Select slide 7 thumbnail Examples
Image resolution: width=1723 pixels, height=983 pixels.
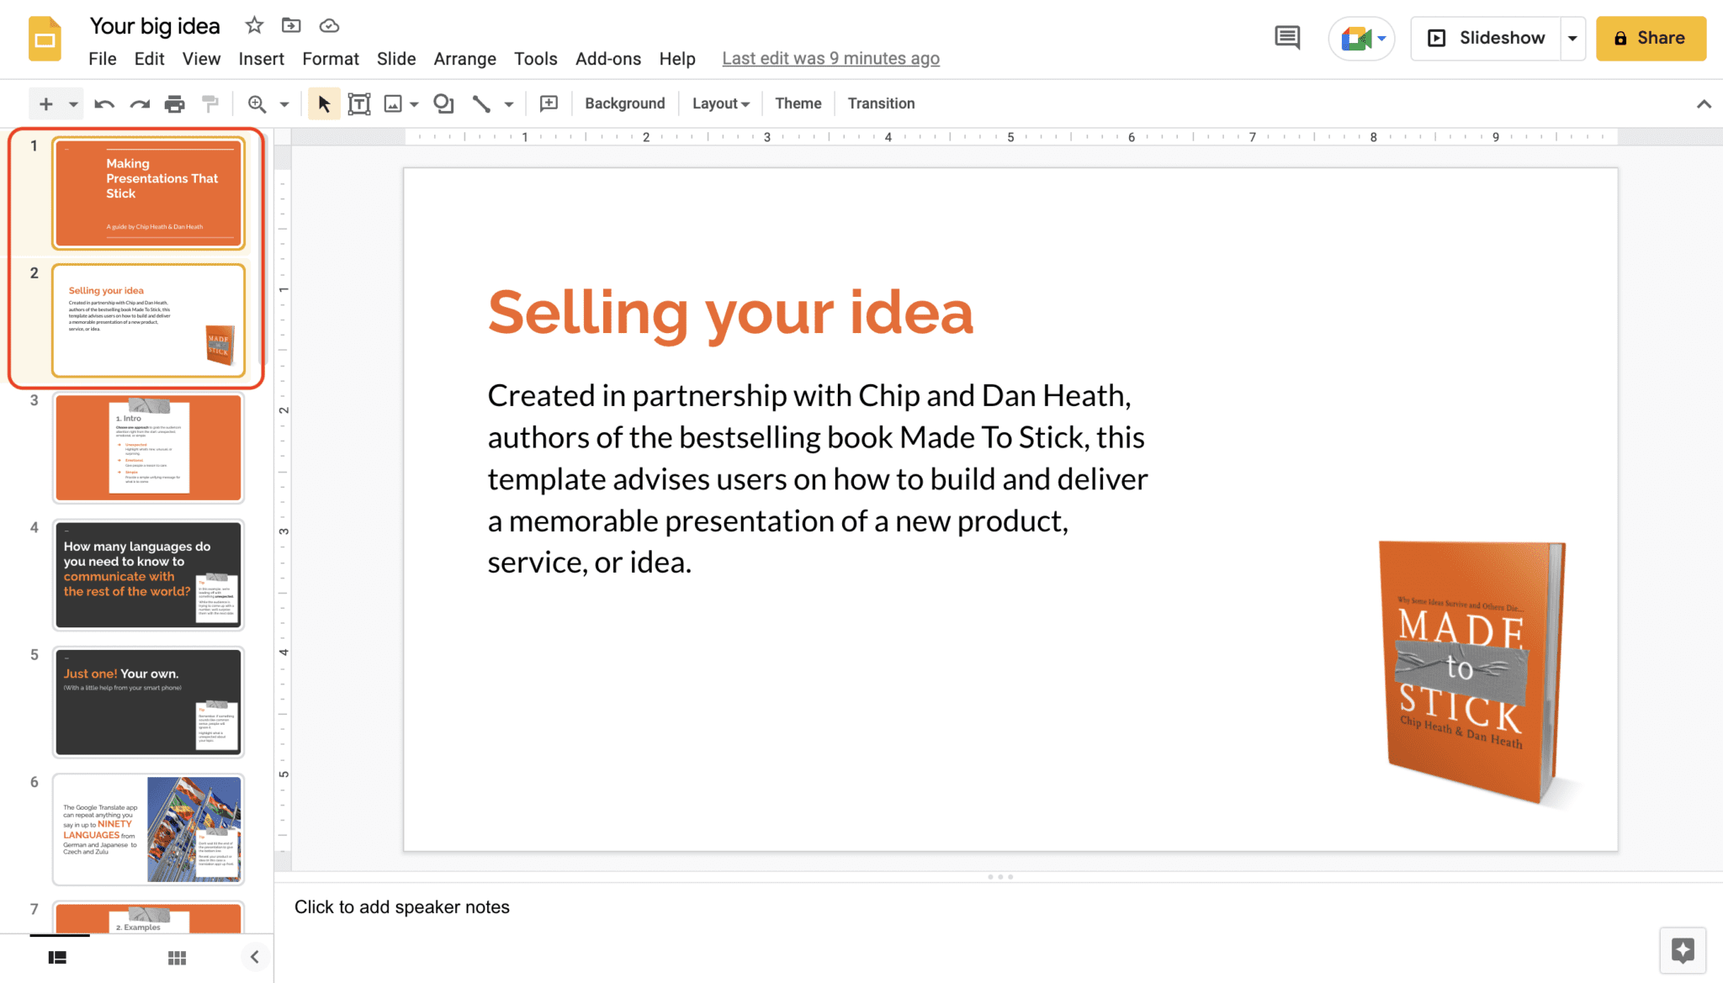coord(148,917)
